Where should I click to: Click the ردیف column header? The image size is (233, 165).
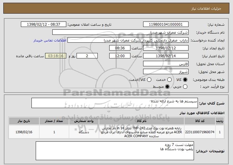click(x=220, y=121)
